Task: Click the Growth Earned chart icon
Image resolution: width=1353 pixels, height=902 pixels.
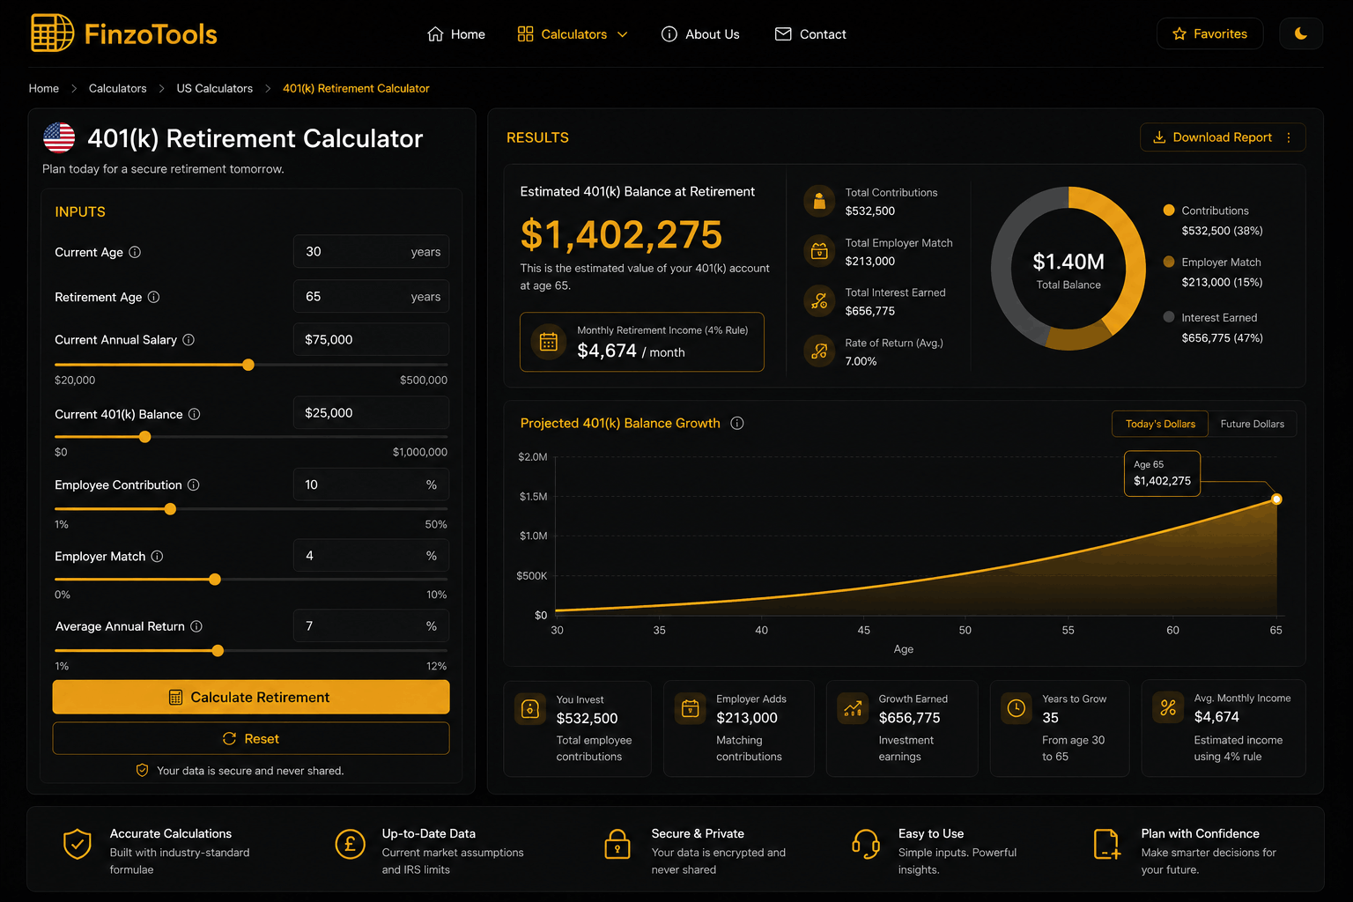Action: click(853, 708)
